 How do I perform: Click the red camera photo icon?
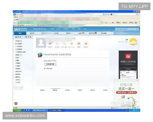pos(79,43)
